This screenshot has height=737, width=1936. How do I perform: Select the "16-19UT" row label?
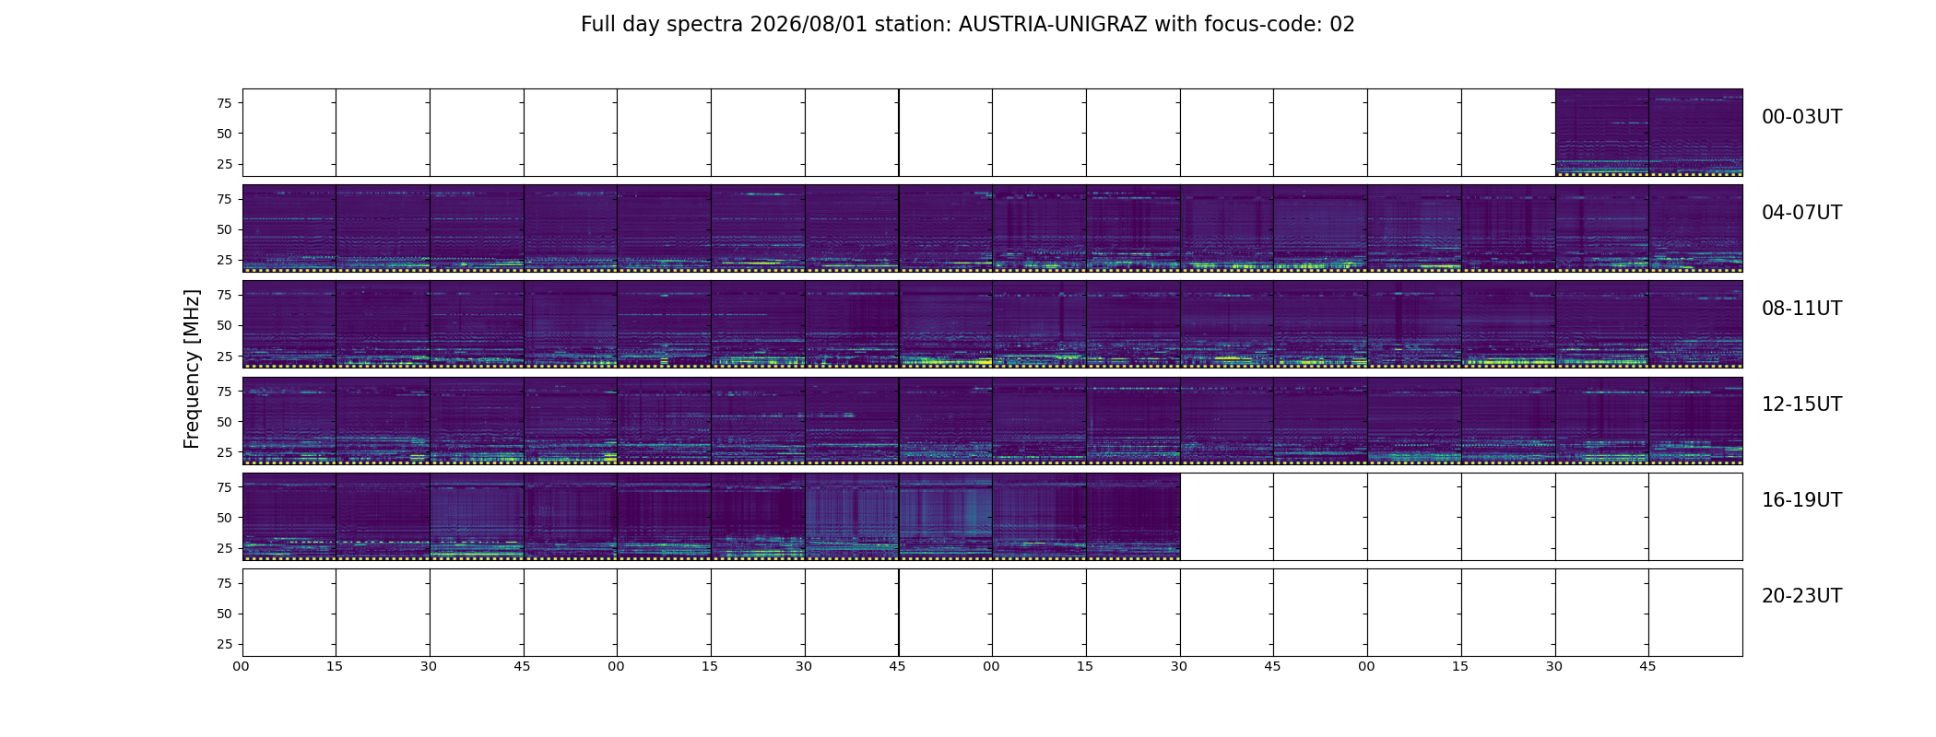1801,500
